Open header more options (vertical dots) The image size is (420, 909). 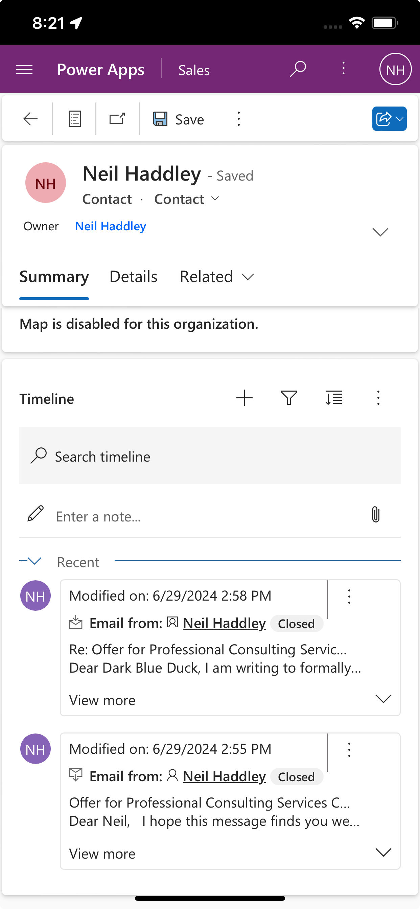pos(344,68)
